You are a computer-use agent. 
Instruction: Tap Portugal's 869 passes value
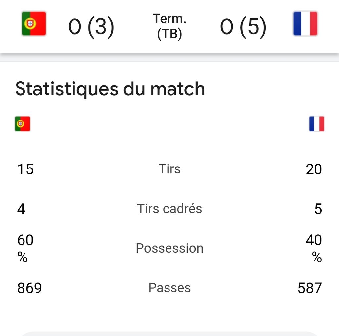point(29,288)
